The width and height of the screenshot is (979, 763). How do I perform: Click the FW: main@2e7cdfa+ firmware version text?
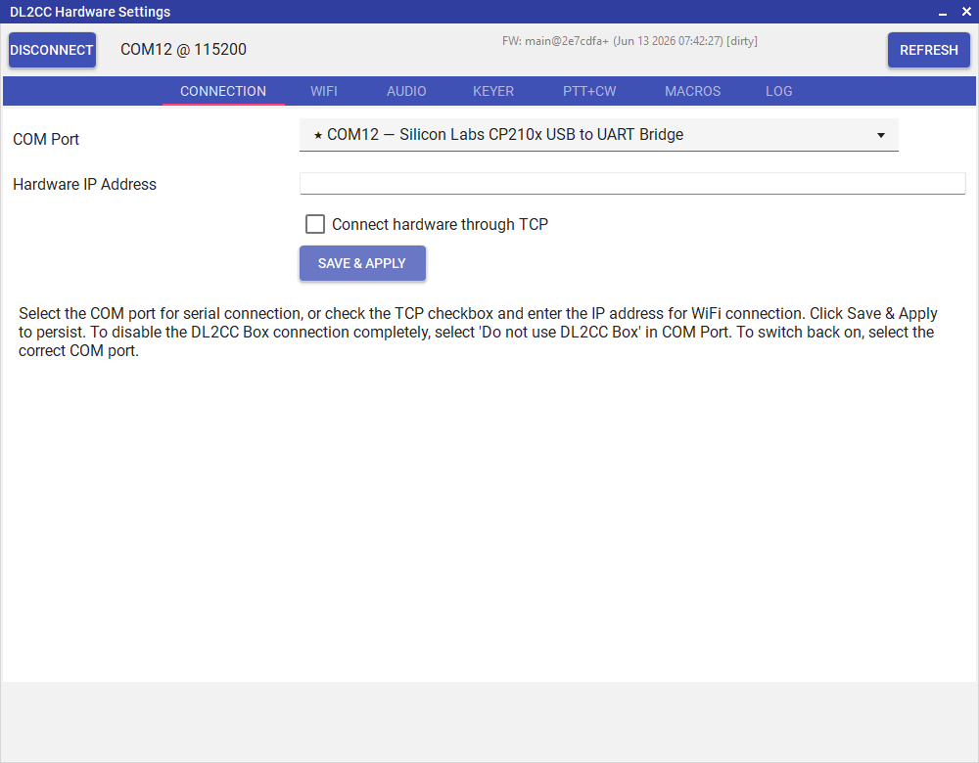click(x=629, y=41)
